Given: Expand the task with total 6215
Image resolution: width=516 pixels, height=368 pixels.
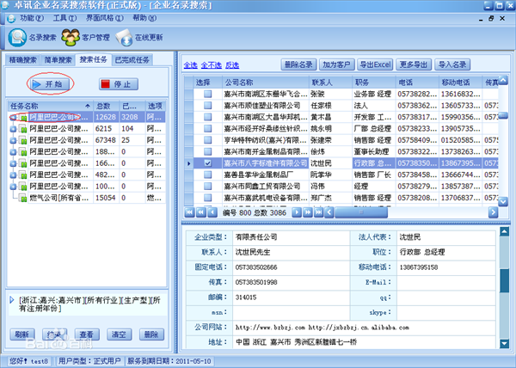Looking at the screenshot, I should (x=13, y=129).
